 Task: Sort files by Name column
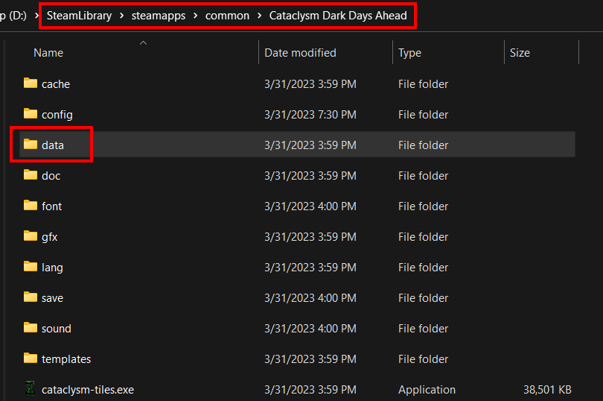pyautogui.click(x=48, y=53)
